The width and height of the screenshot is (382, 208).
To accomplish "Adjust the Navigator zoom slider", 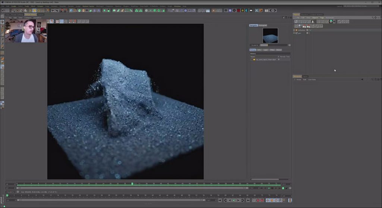I will (273, 45).
